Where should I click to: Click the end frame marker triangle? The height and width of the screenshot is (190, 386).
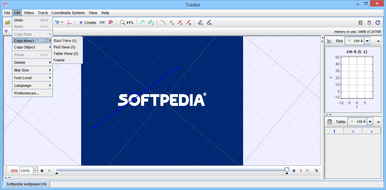point(287,173)
